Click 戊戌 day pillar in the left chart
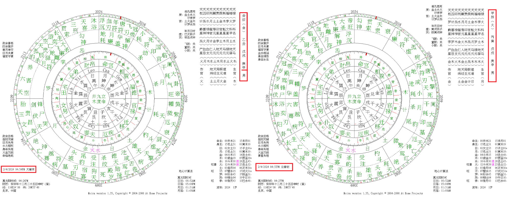Viewport: 511px width, 197px height. [x=244, y=53]
